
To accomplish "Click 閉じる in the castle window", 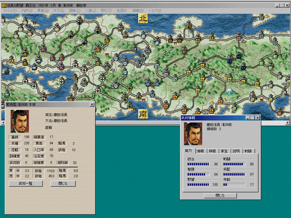I will pos(63,183).
